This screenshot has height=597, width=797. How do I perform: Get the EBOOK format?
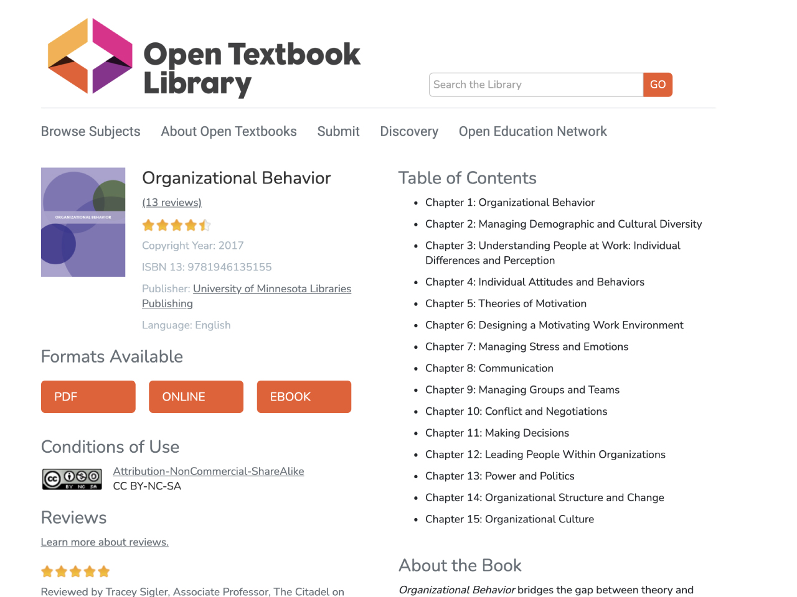304,397
